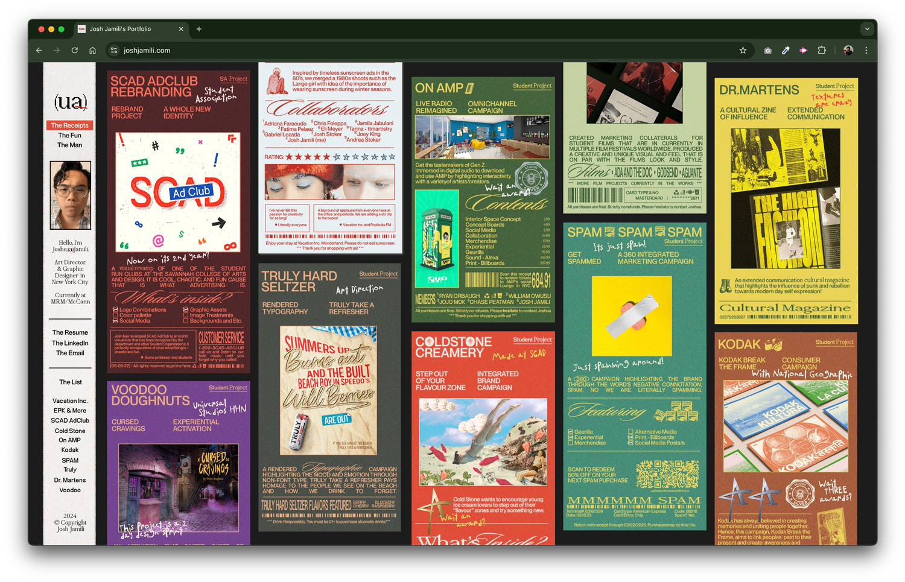Open site info icon in address bar
The width and height of the screenshot is (905, 582).
click(x=114, y=51)
